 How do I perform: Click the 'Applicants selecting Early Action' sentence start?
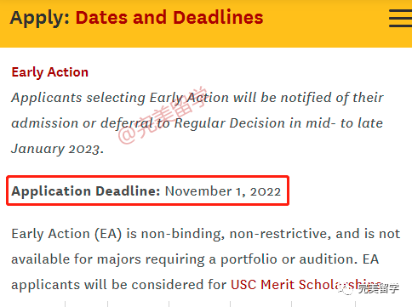click(x=120, y=98)
